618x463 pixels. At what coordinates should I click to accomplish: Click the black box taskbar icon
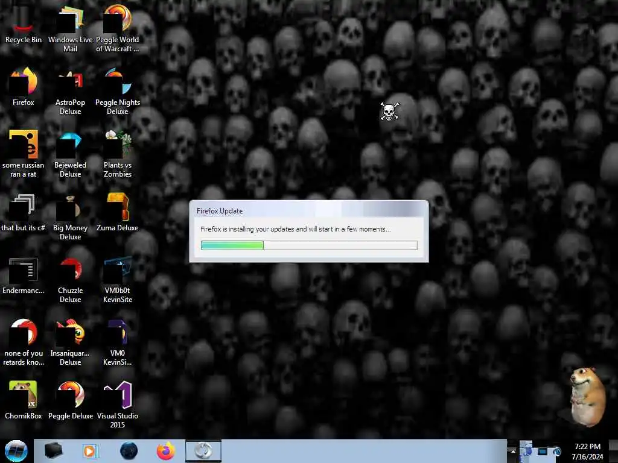[53, 451]
